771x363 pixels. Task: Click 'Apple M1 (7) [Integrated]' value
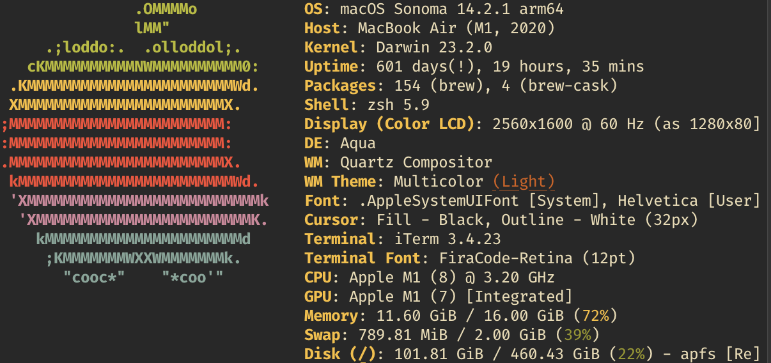tap(461, 297)
